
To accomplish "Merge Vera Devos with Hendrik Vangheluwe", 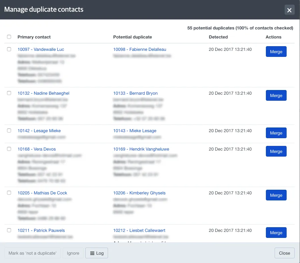I will point(276,151).
